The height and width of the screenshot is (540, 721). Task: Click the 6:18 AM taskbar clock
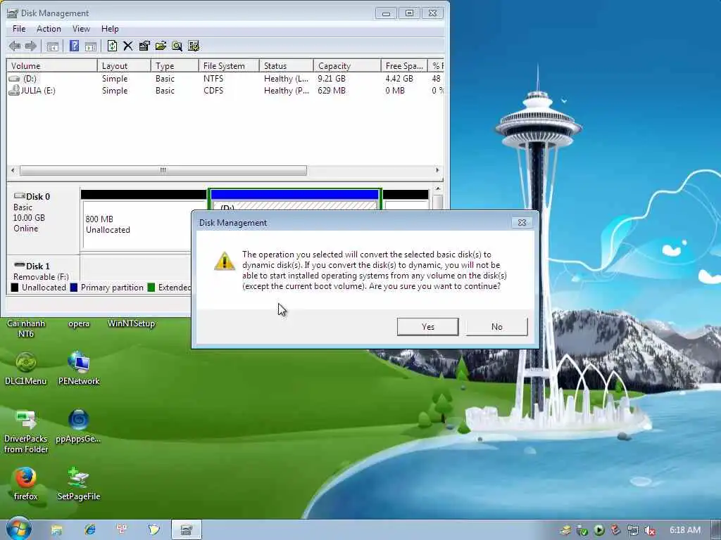coord(684,530)
